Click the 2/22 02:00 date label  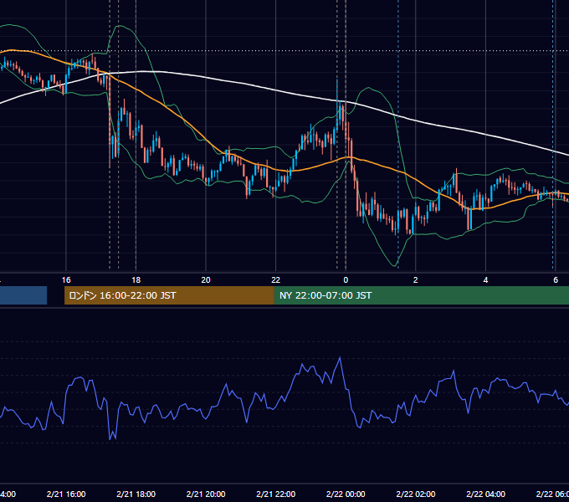pos(416,494)
